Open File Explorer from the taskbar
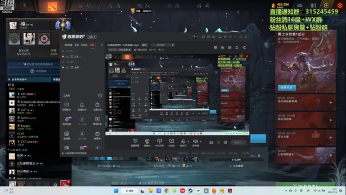This screenshot has height=195, width=346. (151, 191)
